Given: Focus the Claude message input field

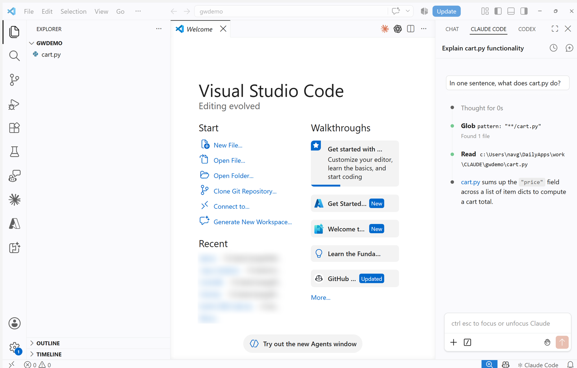Looking at the screenshot, I should (x=507, y=323).
